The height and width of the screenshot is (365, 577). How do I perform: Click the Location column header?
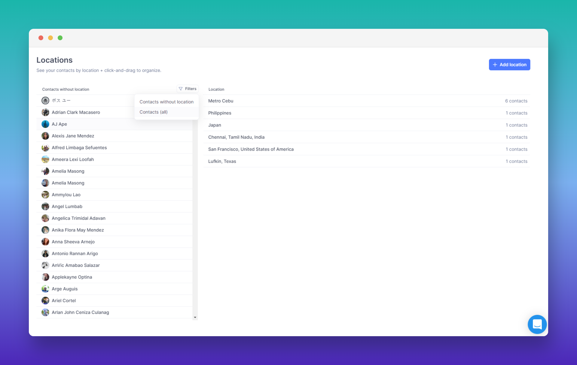tap(216, 89)
